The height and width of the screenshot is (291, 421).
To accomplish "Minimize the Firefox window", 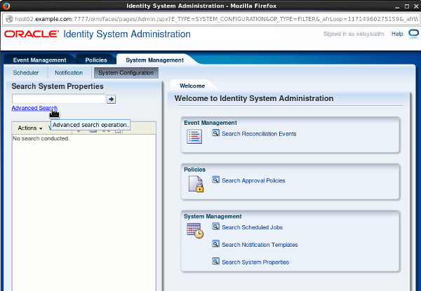I will point(397,6).
